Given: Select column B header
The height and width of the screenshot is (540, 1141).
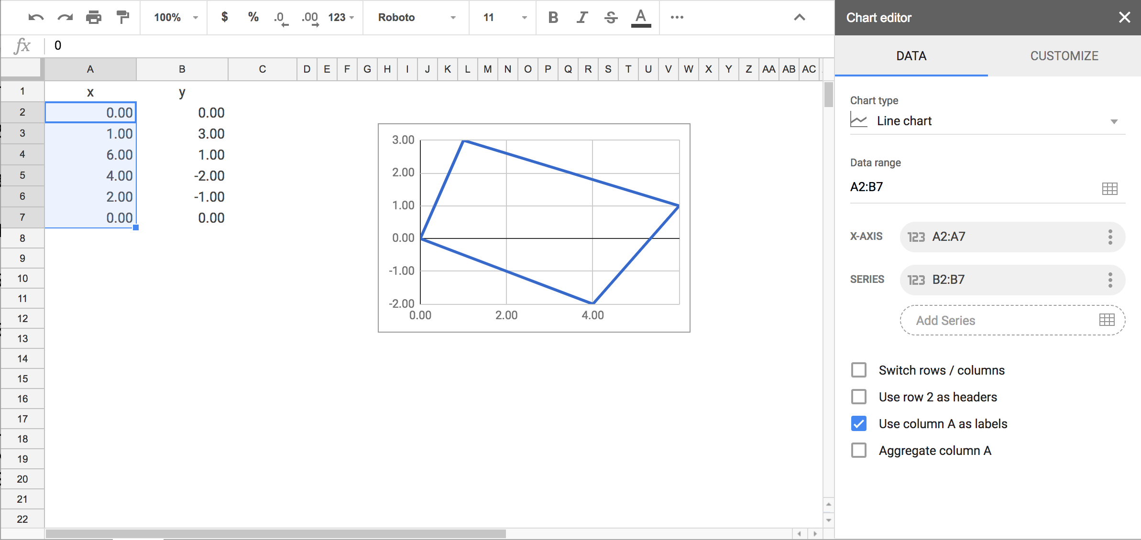Looking at the screenshot, I should point(182,69).
